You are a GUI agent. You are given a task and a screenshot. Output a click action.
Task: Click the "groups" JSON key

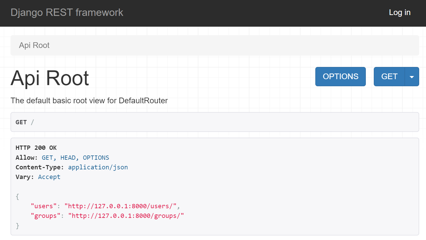(x=45, y=216)
